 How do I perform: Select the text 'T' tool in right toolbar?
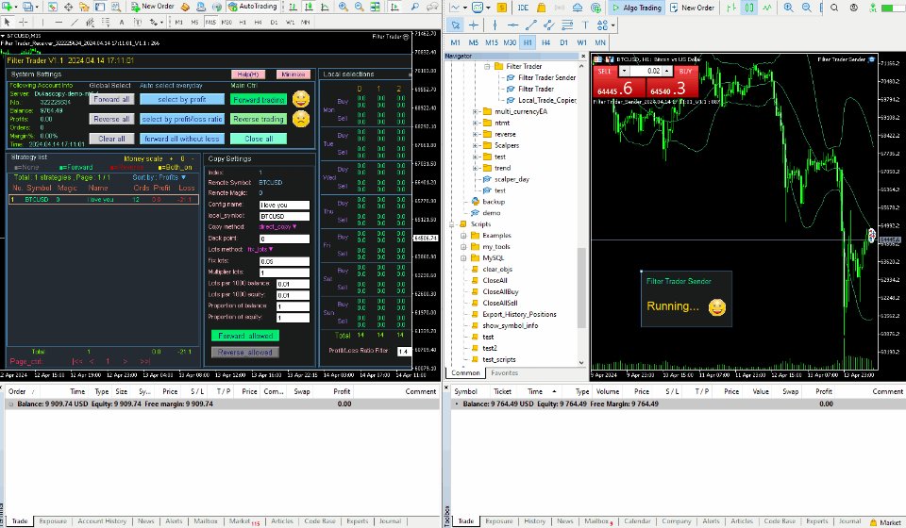(x=585, y=25)
